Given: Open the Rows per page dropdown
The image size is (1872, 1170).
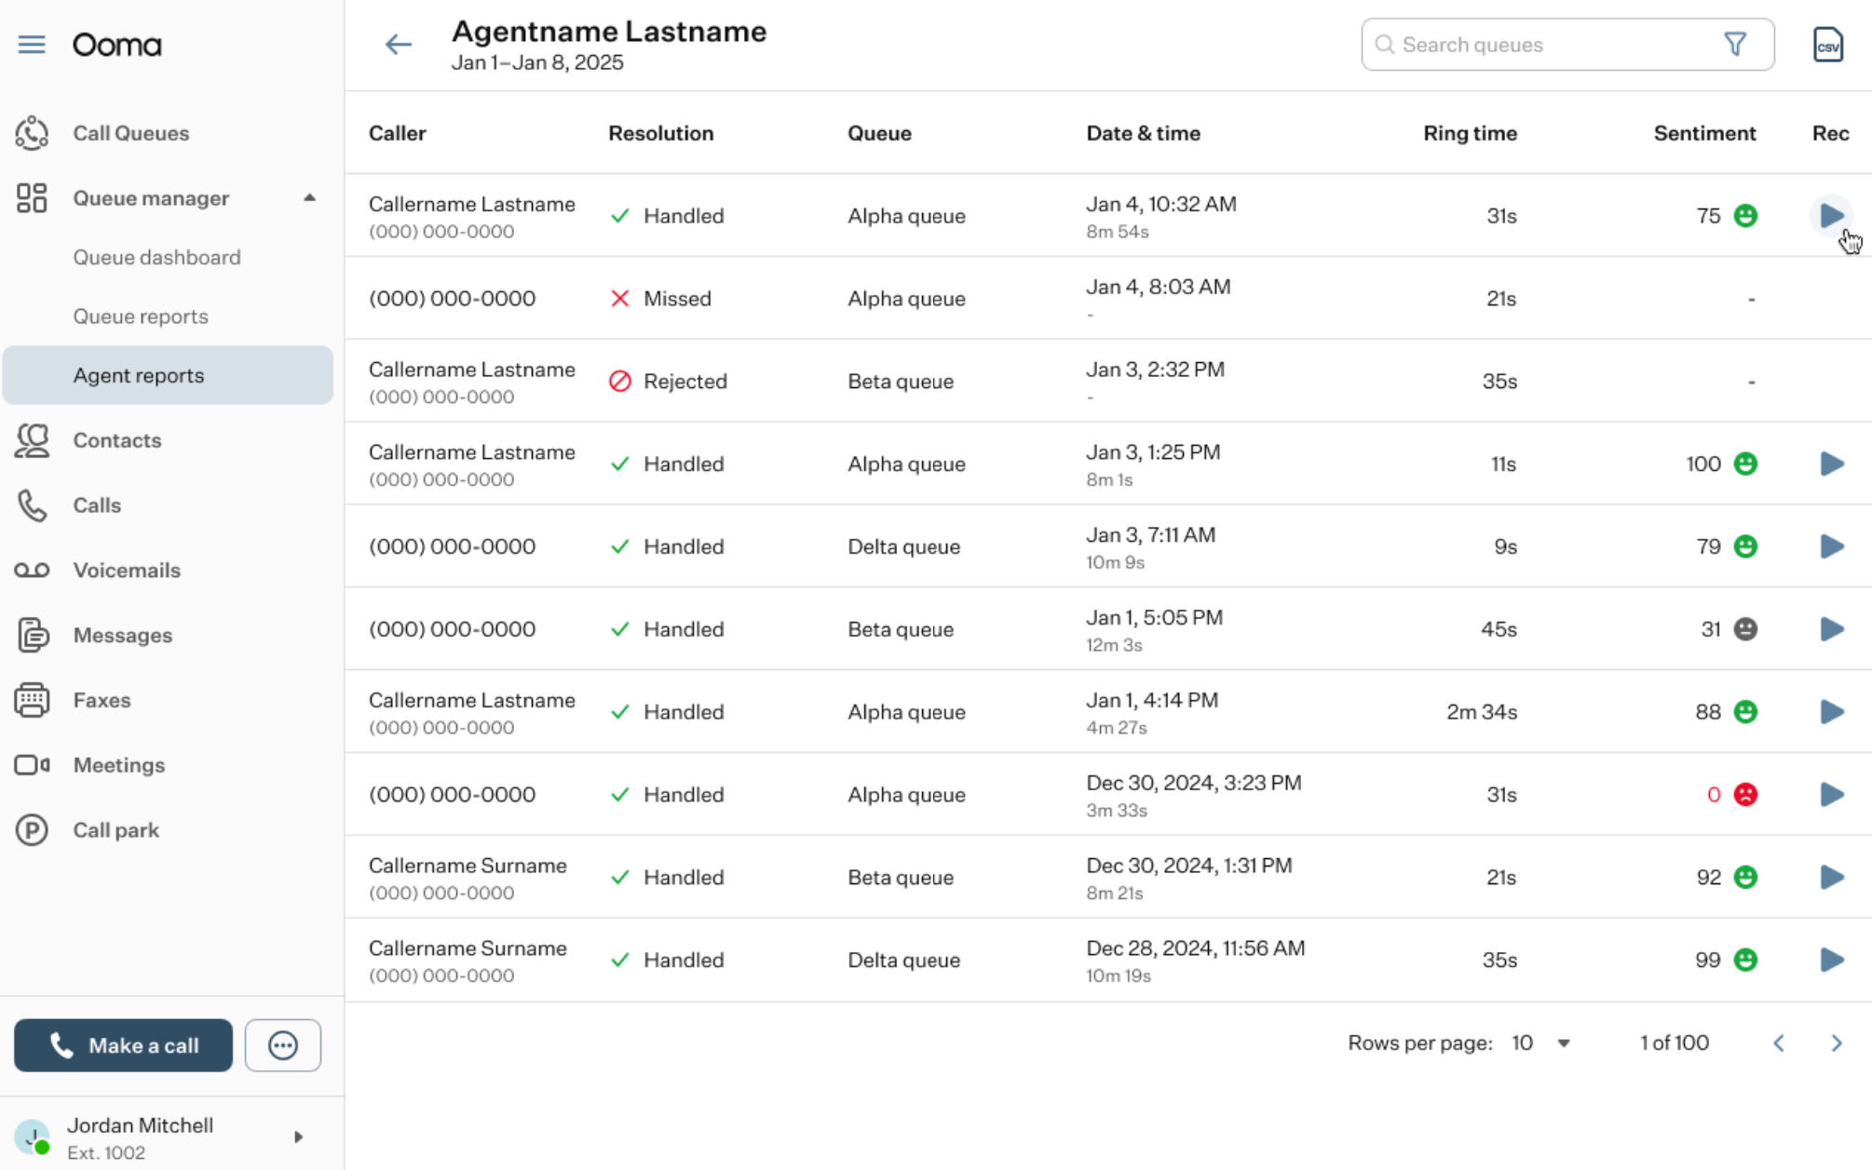Looking at the screenshot, I should pos(1541,1043).
